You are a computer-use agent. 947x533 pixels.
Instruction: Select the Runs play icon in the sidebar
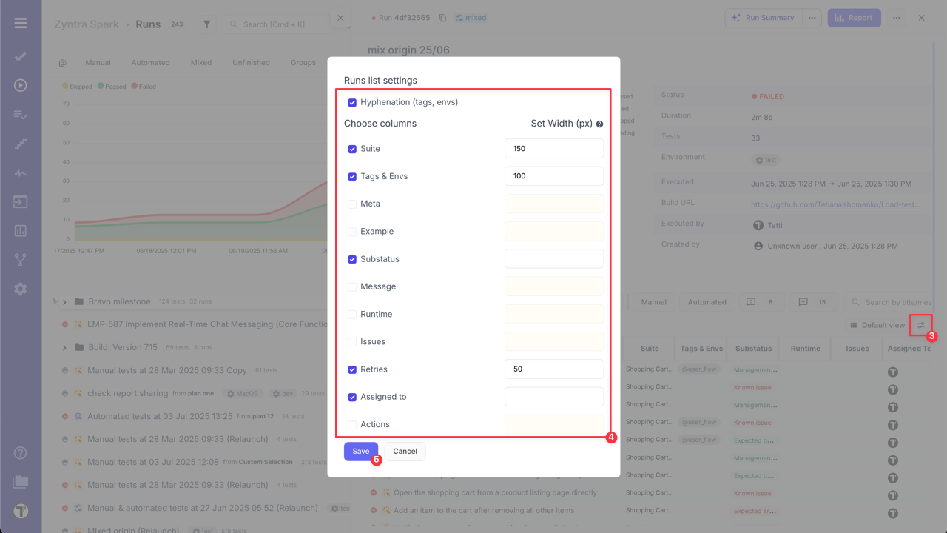tap(21, 86)
